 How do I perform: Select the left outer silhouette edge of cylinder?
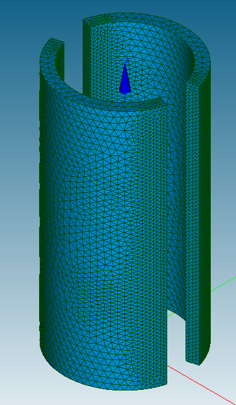click(x=40, y=207)
